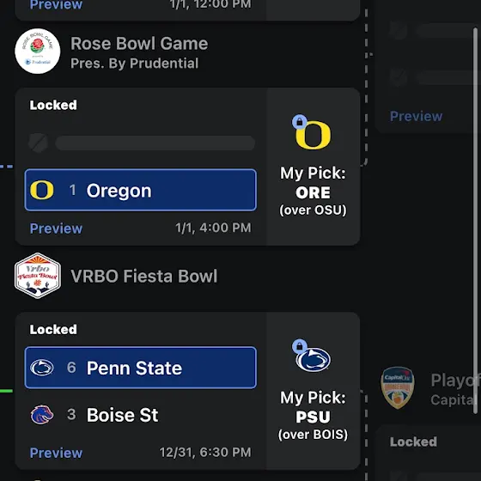Open Preview for the Rose Bowl Game
Screen dimensions: 481x481
coord(56,228)
